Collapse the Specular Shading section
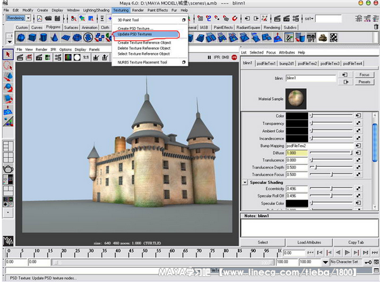 (x=245, y=182)
